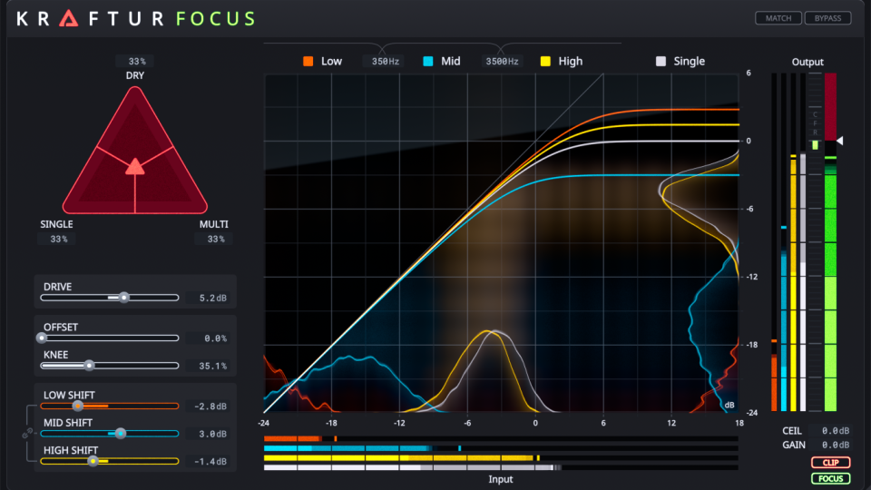
Task: Click the Low band label
Action: click(x=332, y=61)
